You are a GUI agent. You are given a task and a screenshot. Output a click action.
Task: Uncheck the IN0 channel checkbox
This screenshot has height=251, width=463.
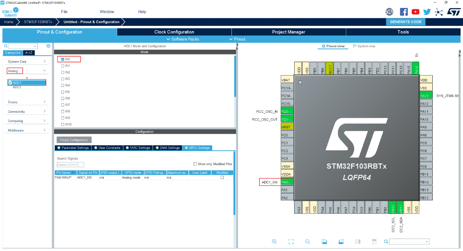tap(63, 59)
